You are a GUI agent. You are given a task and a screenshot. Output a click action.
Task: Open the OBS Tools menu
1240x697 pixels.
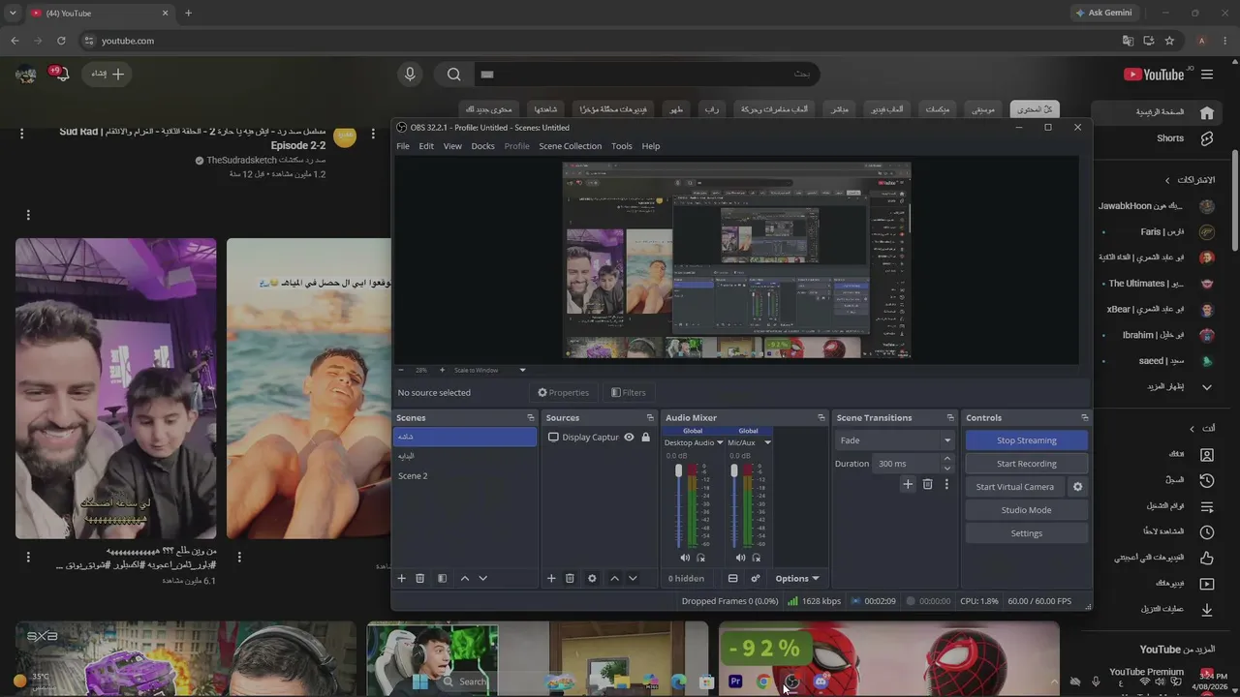[622, 146]
